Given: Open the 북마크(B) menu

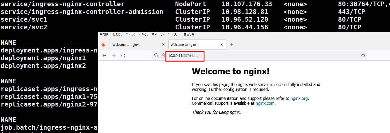Looking at the screenshot, I should pyautogui.click(x=158, y=34).
